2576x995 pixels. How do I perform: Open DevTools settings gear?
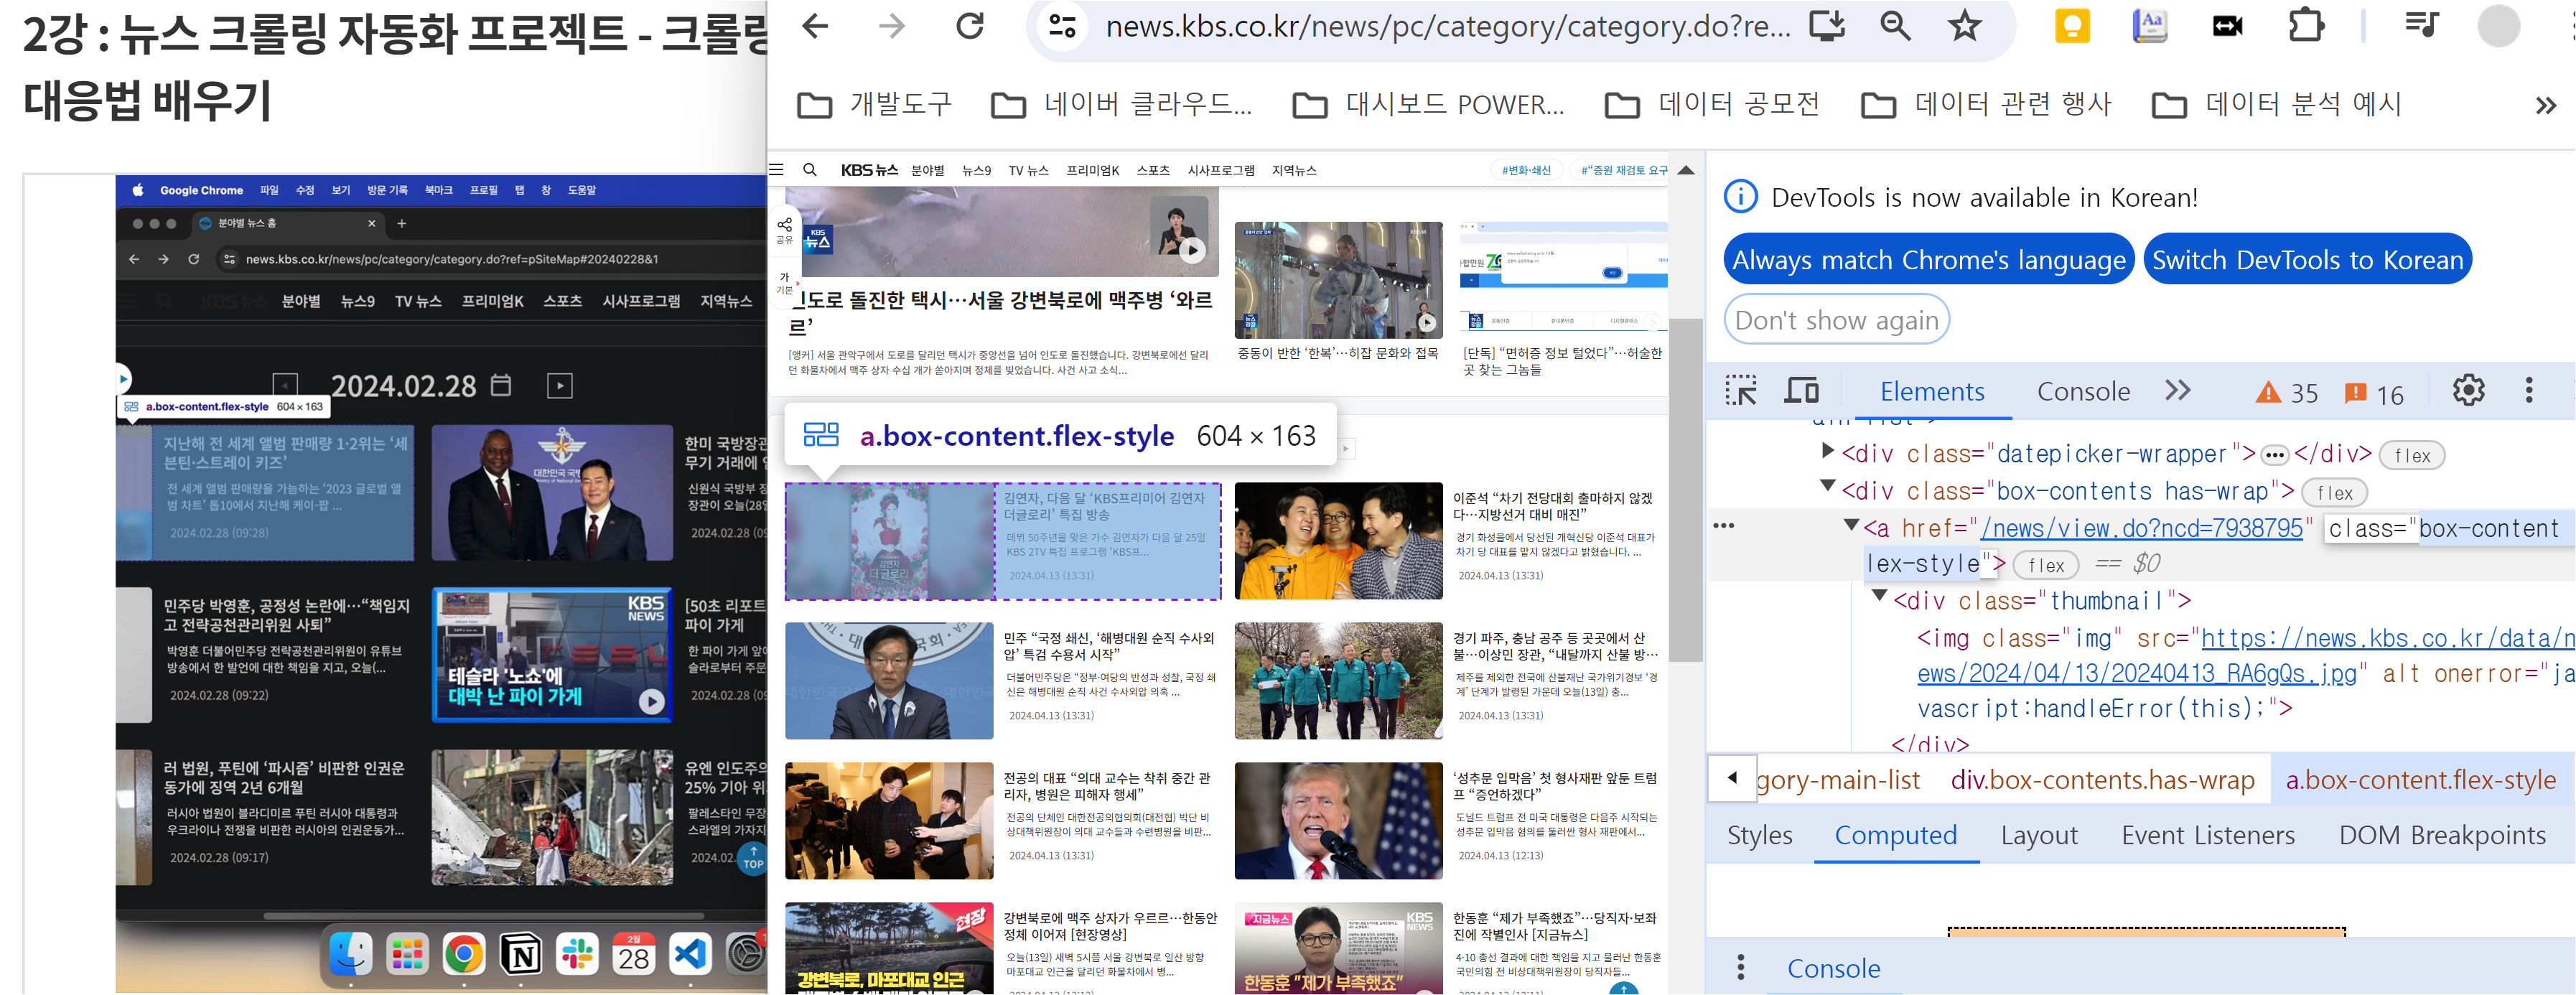(2468, 391)
